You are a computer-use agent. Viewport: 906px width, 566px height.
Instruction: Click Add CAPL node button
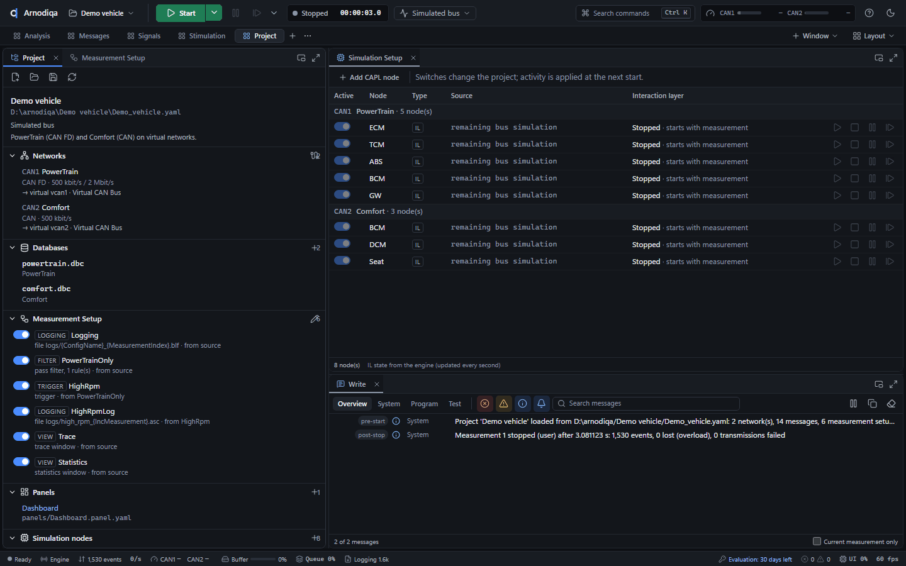coord(369,77)
